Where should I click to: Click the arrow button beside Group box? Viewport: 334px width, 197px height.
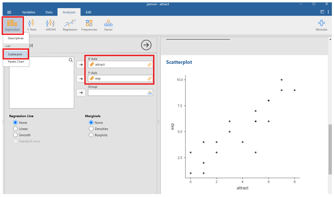tap(81, 92)
